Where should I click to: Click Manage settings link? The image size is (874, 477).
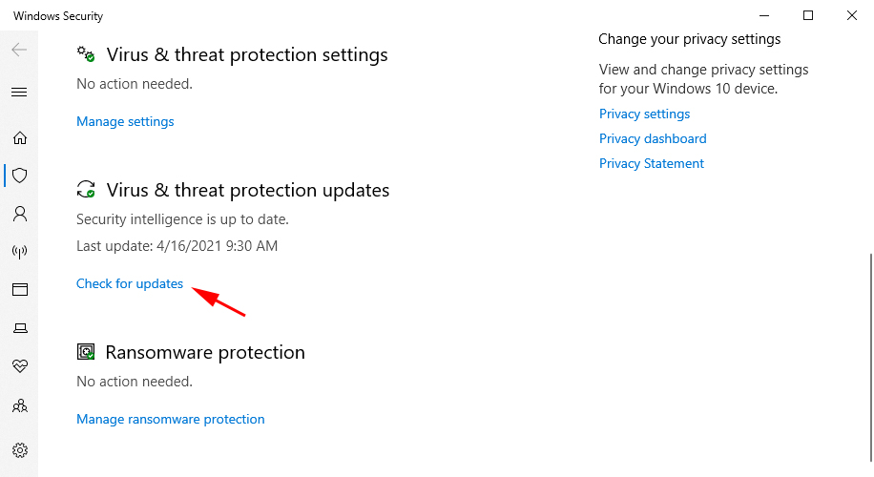(125, 121)
